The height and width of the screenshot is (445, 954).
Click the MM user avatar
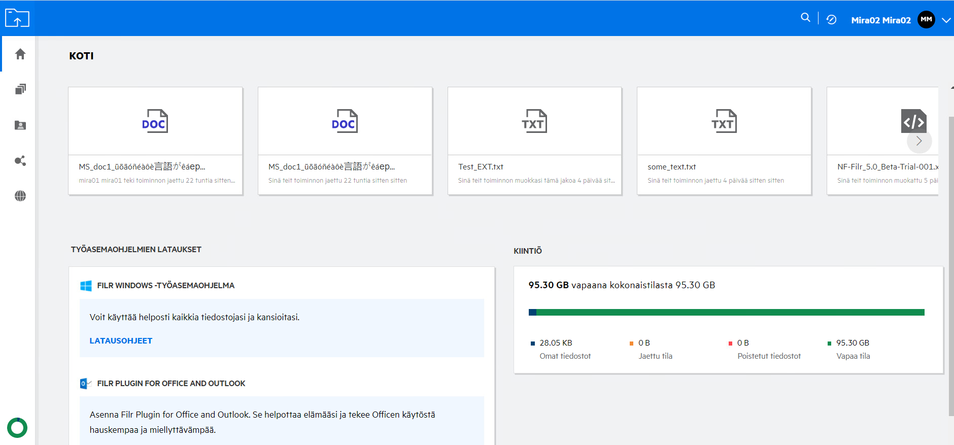tap(926, 20)
